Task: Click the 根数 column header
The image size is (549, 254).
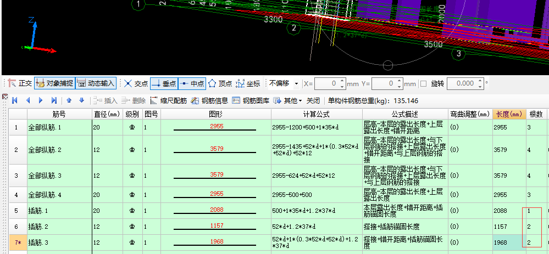Action: point(536,114)
